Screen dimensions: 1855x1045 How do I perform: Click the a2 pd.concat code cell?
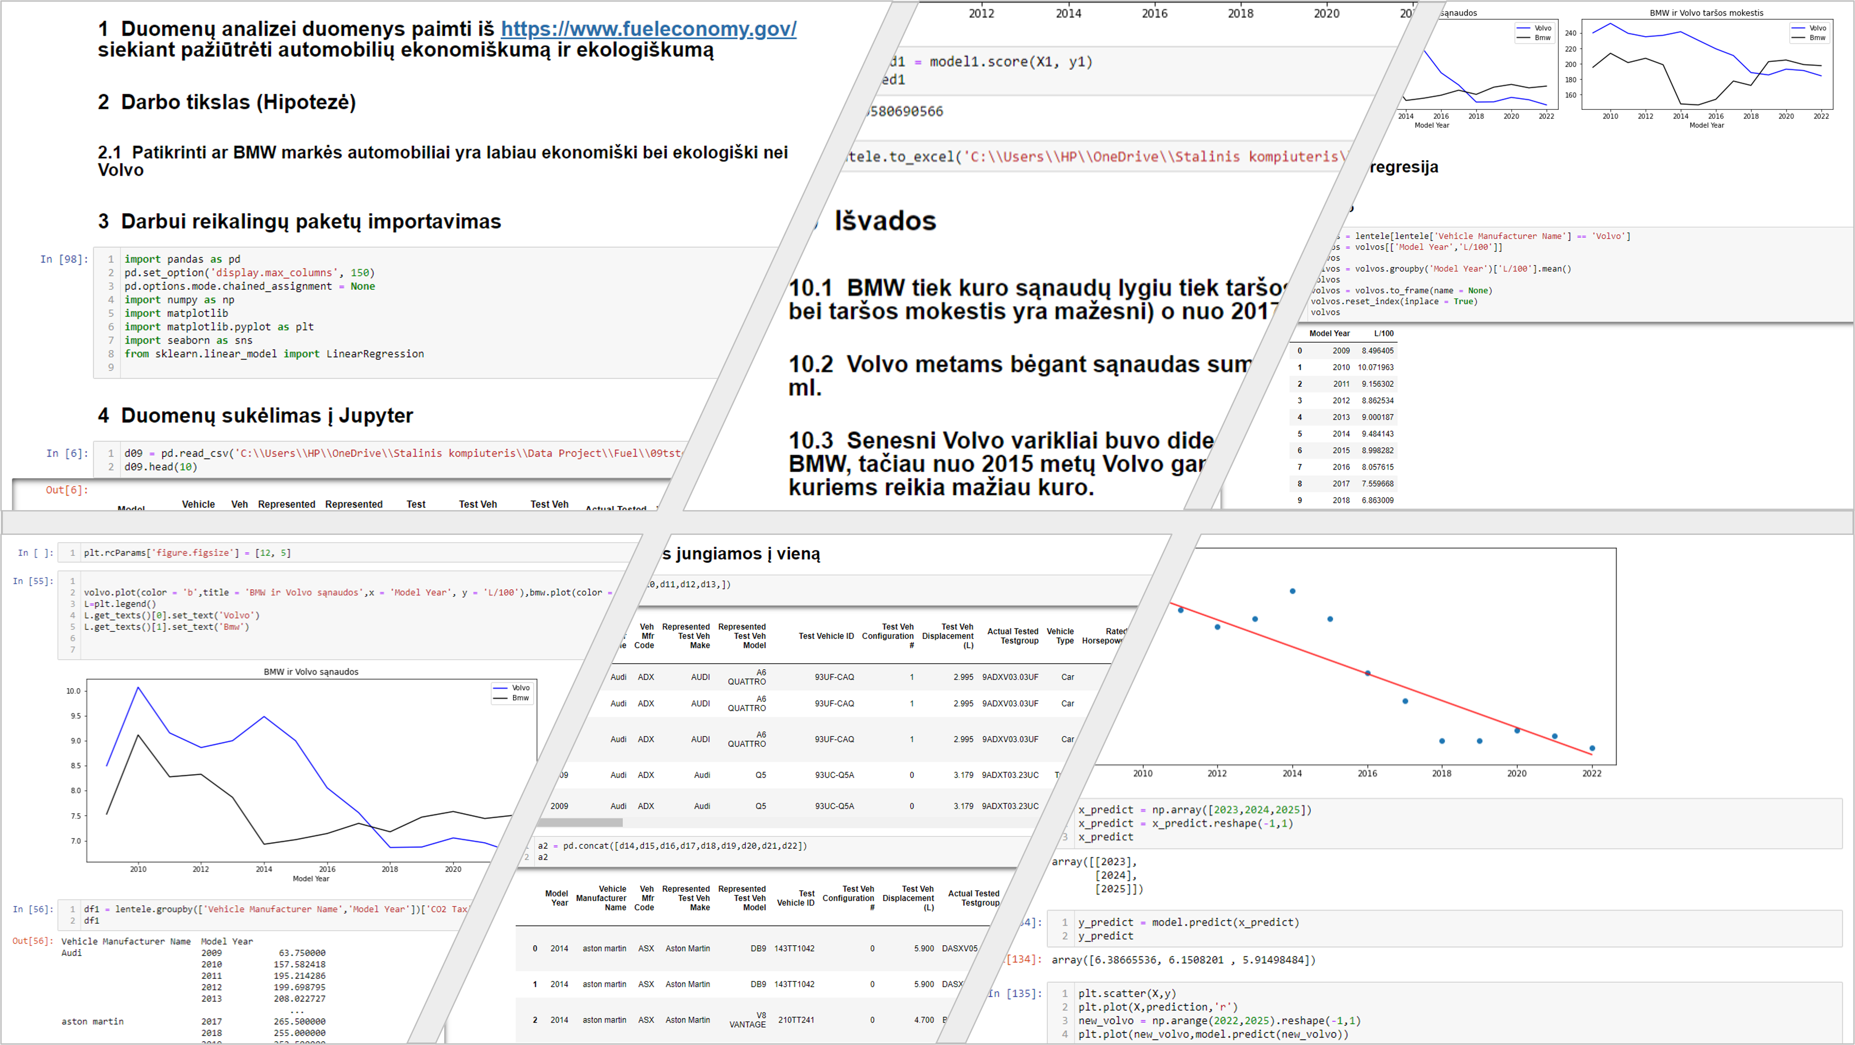[684, 851]
